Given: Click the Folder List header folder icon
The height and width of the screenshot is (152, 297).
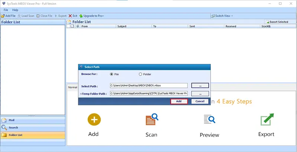Looking at the screenshot, I should pyautogui.click(x=69, y=22).
